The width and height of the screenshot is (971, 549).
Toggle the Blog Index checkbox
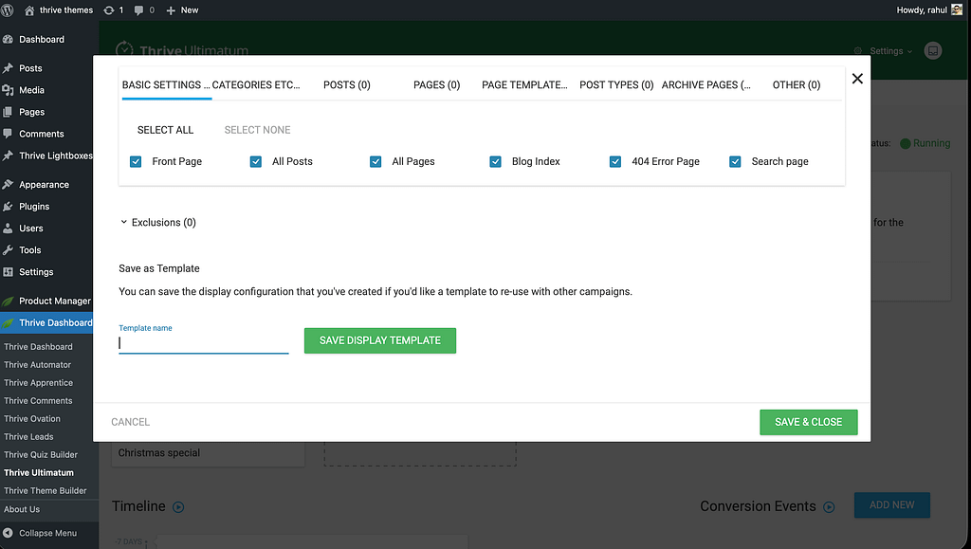pos(495,162)
